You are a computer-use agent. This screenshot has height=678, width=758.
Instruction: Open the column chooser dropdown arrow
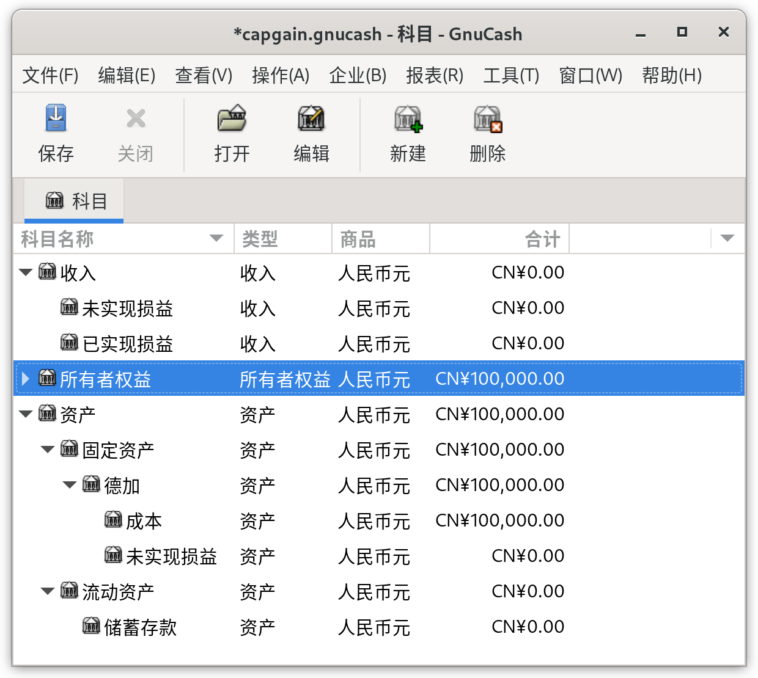727,238
